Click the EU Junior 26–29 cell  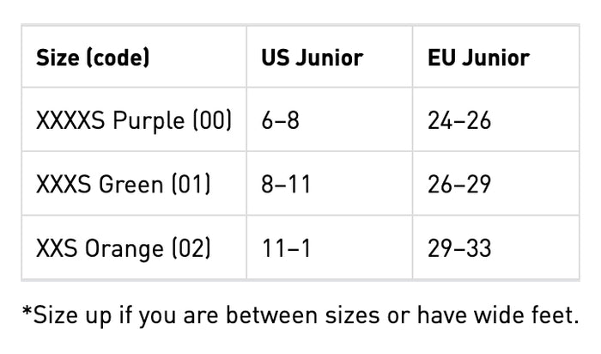(496, 183)
